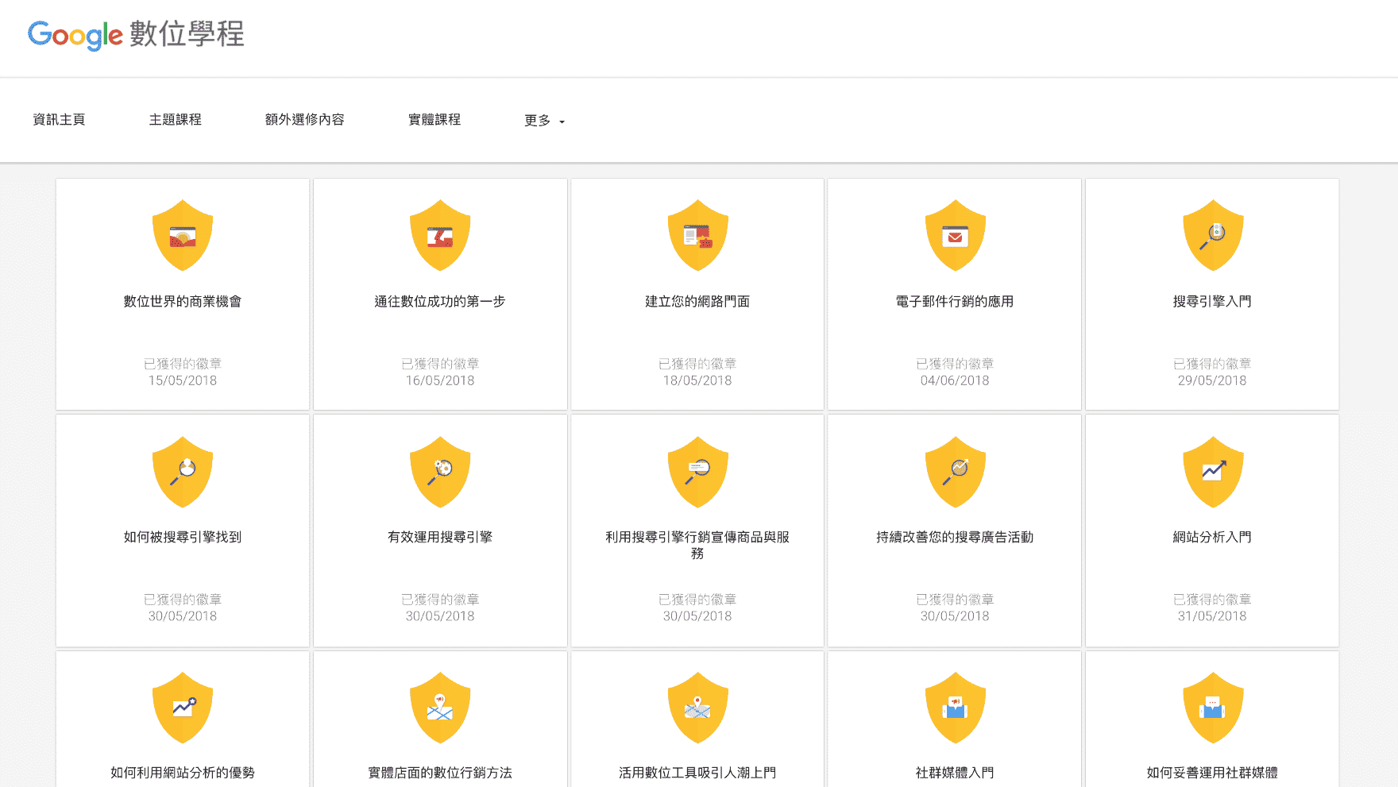Expand the 更多 dropdown menu
This screenshot has width=1398, height=787.
coord(544,121)
